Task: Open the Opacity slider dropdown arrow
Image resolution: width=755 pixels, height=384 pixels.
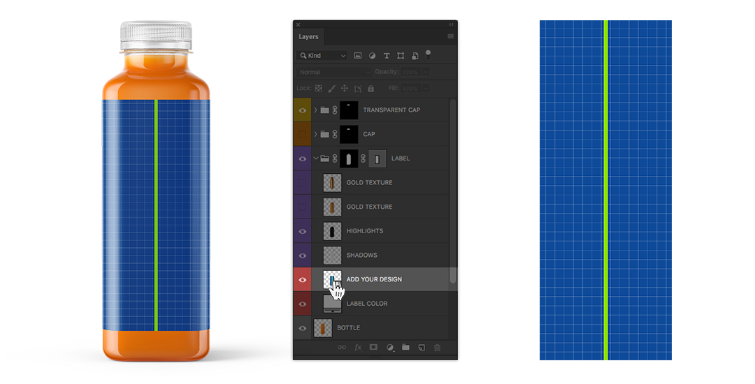Action: coord(426,72)
